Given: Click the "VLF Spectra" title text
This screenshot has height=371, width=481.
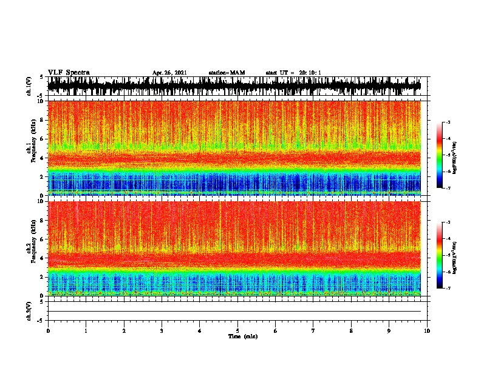Looking at the screenshot, I should [x=69, y=73].
